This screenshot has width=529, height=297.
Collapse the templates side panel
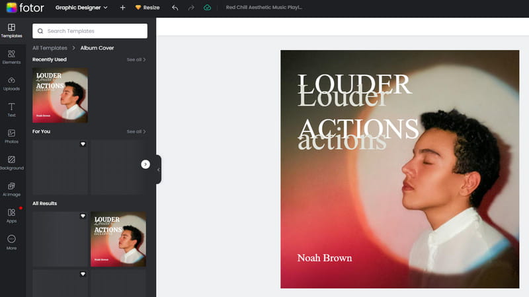(159, 170)
